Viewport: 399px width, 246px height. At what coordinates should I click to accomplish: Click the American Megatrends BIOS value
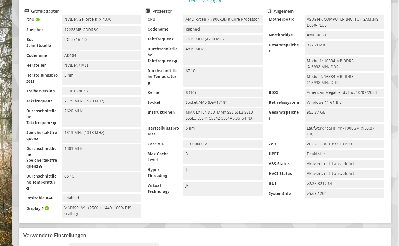pyautogui.click(x=344, y=92)
